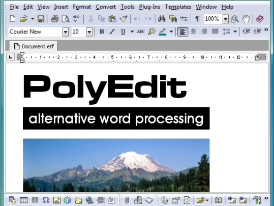Open the Plug-Ins menu
This screenshot has height=206, width=274.
pos(149,7)
